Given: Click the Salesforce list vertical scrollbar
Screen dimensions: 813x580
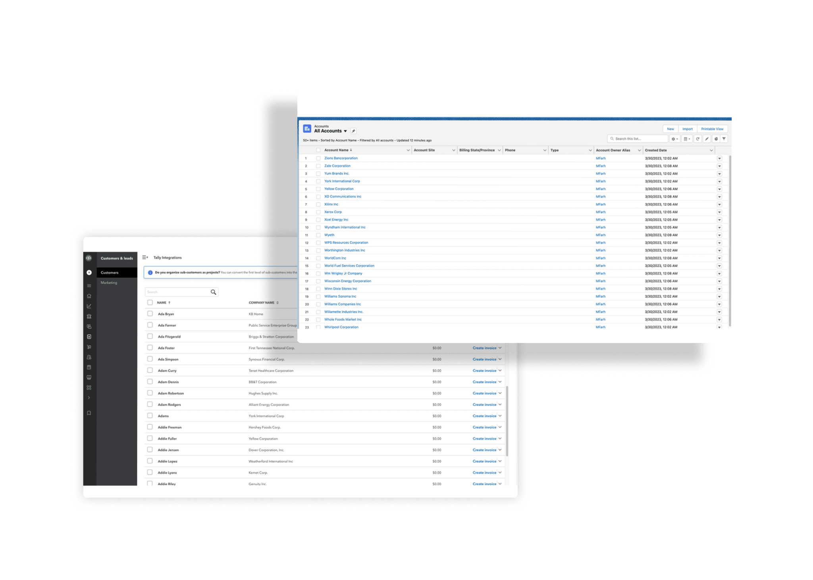Looking at the screenshot, I should point(729,241).
